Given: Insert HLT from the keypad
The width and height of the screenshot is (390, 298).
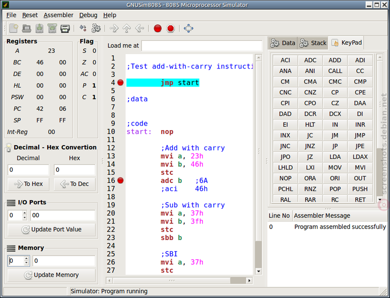Looking at the screenshot, I should [310, 125].
